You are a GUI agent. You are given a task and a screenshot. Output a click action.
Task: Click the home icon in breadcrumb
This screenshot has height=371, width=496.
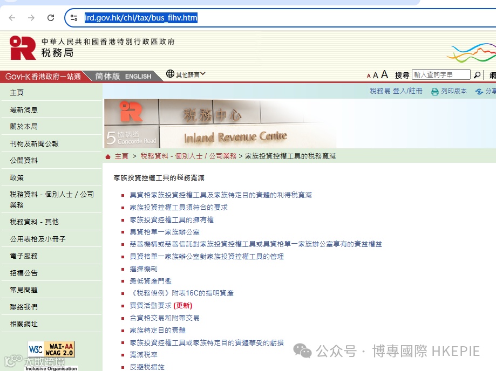click(108, 156)
